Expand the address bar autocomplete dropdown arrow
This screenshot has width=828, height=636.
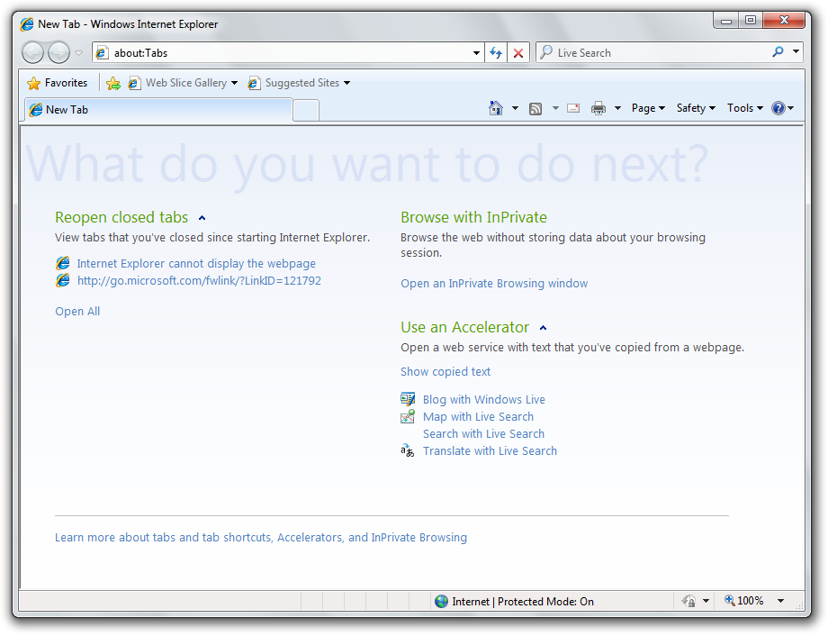coord(476,53)
